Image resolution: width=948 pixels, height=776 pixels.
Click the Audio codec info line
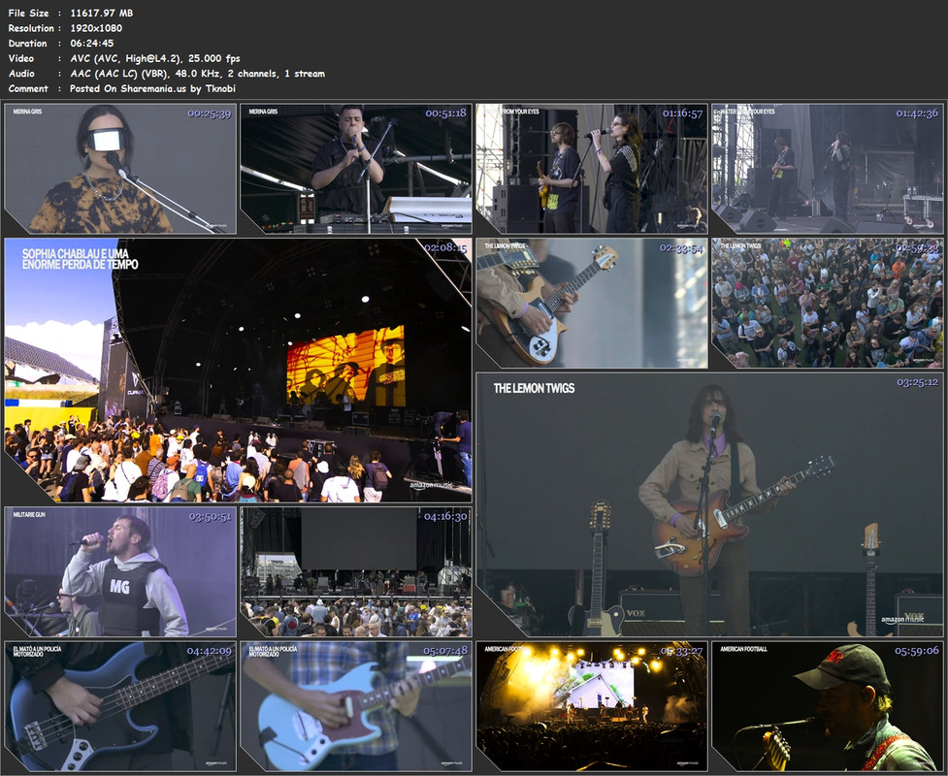pyautogui.click(x=197, y=74)
